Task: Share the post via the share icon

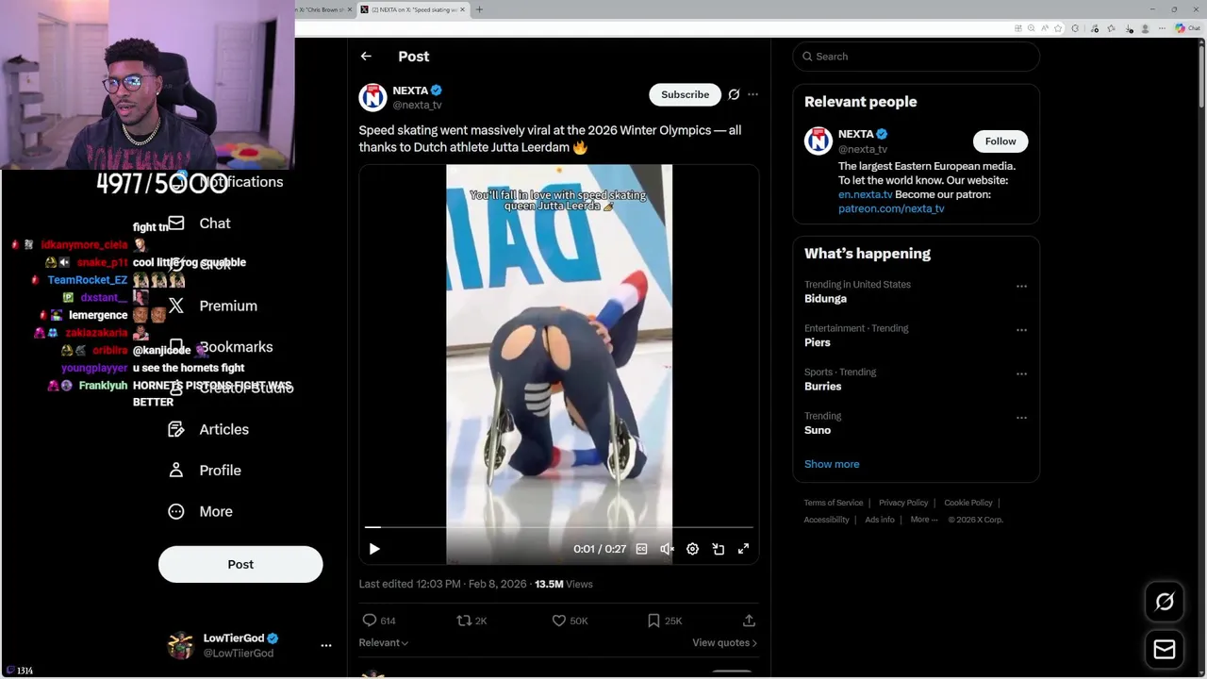Action: coord(749,621)
